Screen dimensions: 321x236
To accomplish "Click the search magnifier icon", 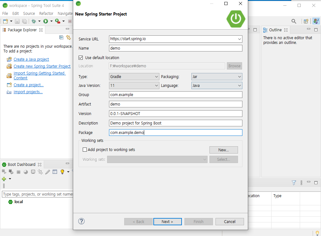I will pyautogui.click(x=294, y=21).
